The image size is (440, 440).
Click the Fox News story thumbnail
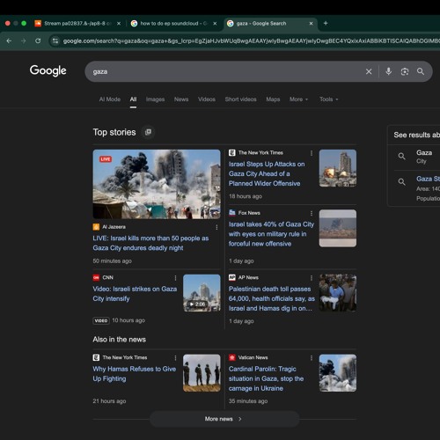click(x=338, y=228)
